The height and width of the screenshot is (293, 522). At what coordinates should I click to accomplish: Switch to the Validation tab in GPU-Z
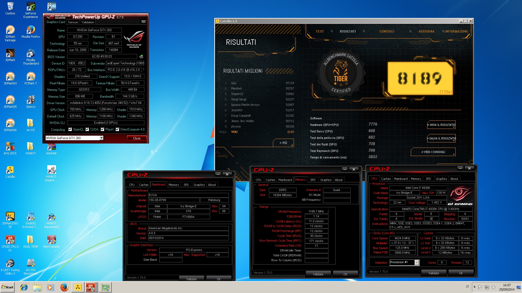(88, 22)
